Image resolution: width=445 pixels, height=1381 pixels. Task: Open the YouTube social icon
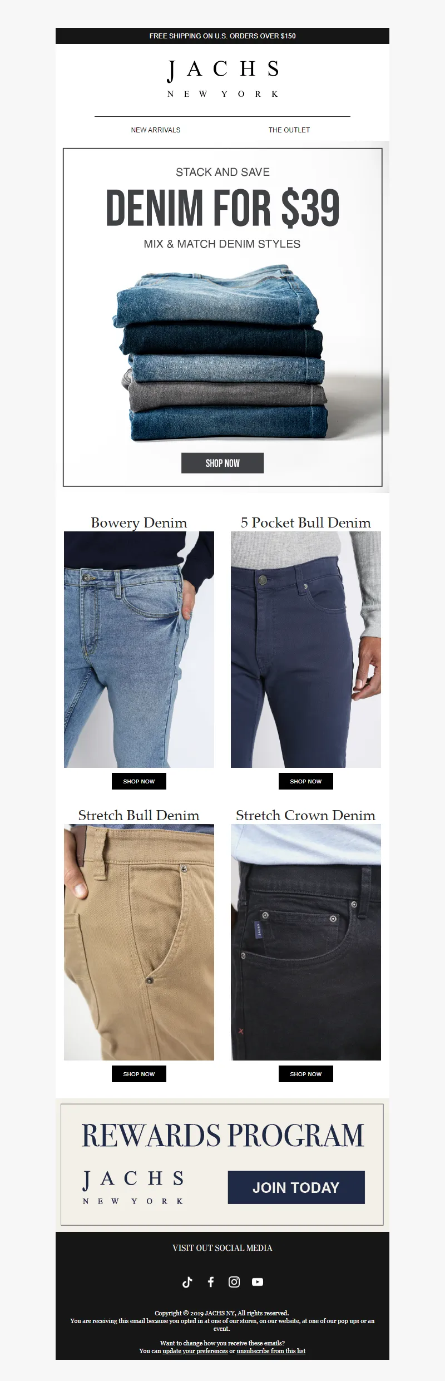point(258,1282)
